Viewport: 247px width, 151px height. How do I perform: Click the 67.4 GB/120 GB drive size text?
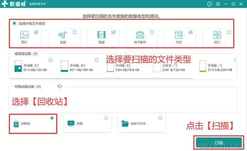[x=35, y=70]
